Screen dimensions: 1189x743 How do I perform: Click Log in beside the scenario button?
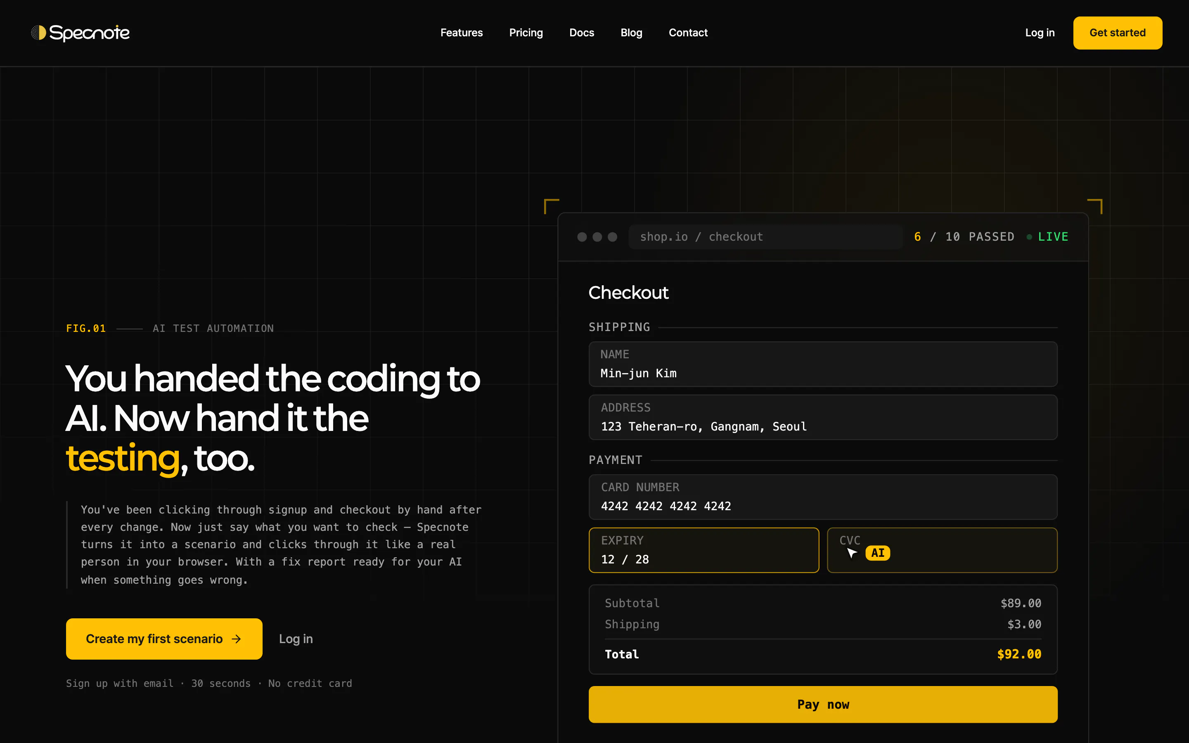296,639
